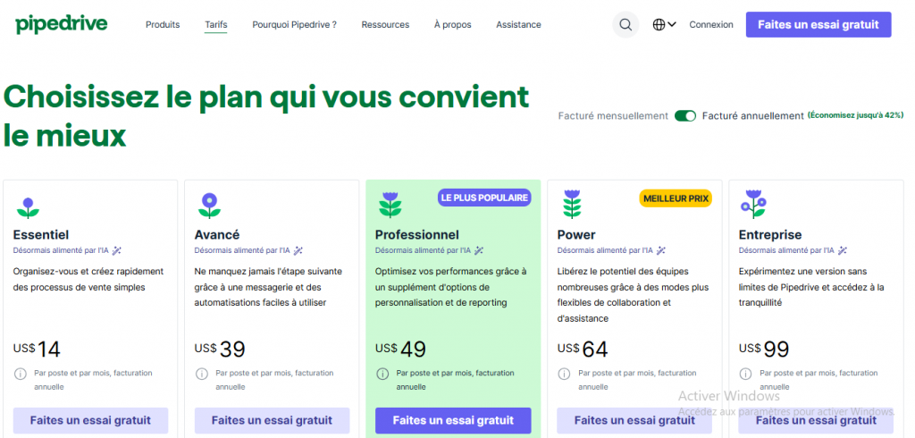Click the info icon under Entreprise price
The width and height of the screenshot is (915, 438).
[746, 373]
